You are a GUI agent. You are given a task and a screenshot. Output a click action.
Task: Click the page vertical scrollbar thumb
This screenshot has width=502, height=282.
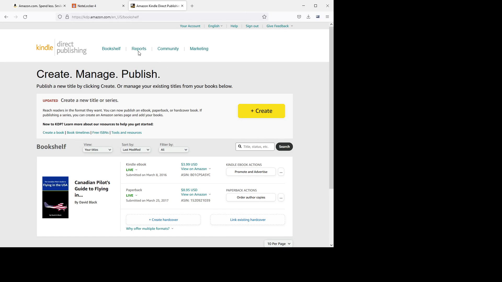331,108
